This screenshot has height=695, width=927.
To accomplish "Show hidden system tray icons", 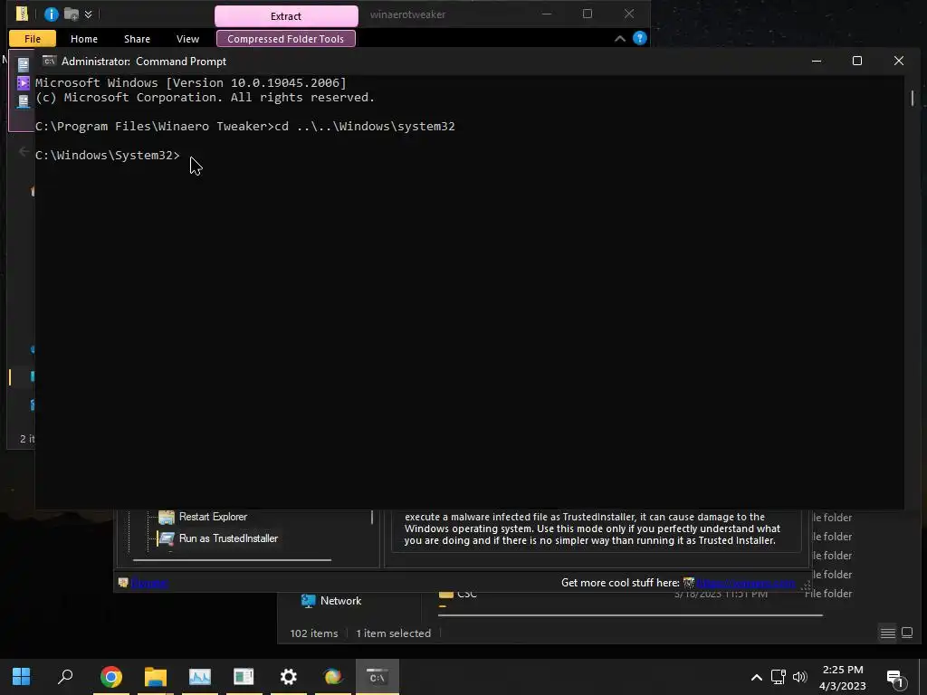I will coord(756,677).
